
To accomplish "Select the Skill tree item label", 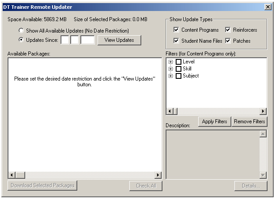I will (187, 69).
